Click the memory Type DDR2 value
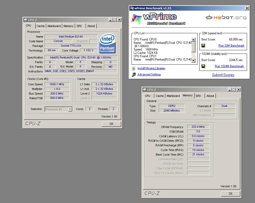 172,106
